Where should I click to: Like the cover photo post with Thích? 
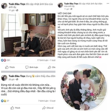(x=10, y=67)
